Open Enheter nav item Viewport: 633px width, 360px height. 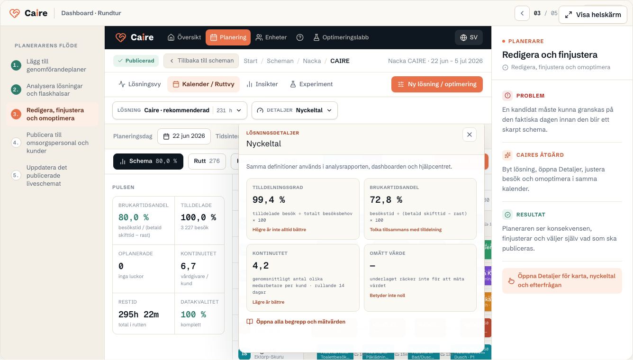pyautogui.click(x=271, y=37)
